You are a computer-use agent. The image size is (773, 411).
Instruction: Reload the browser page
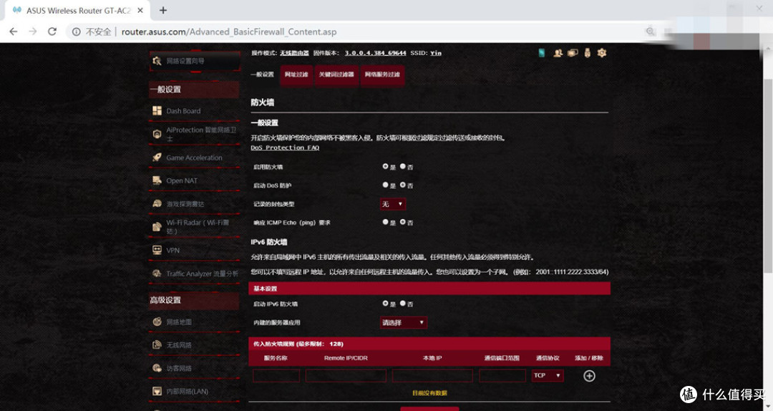tap(52, 32)
